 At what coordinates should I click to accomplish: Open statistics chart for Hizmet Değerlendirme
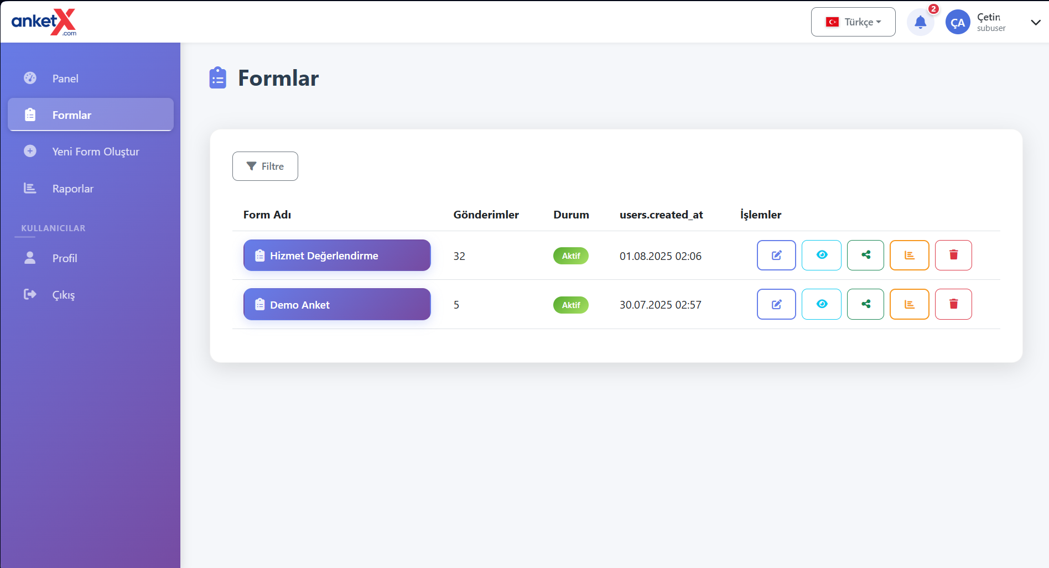pyautogui.click(x=909, y=255)
